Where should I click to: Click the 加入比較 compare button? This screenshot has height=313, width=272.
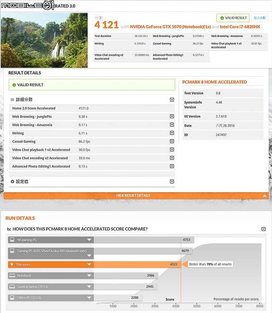(259, 18)
